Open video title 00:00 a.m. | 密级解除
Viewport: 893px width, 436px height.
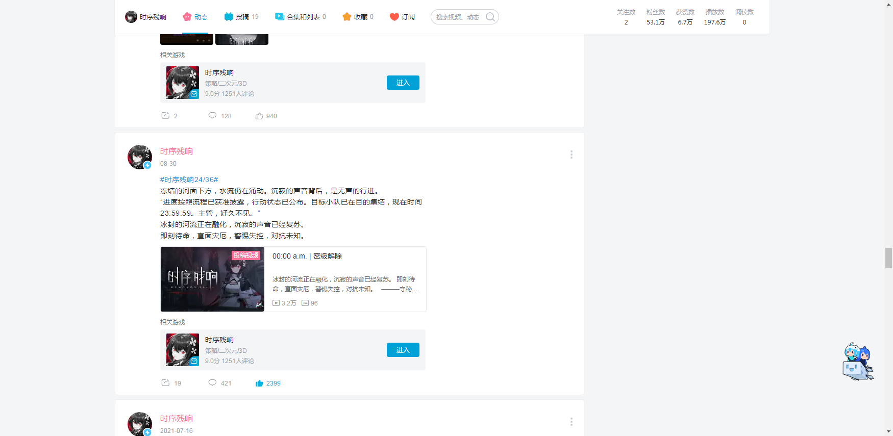click(307, 256)
